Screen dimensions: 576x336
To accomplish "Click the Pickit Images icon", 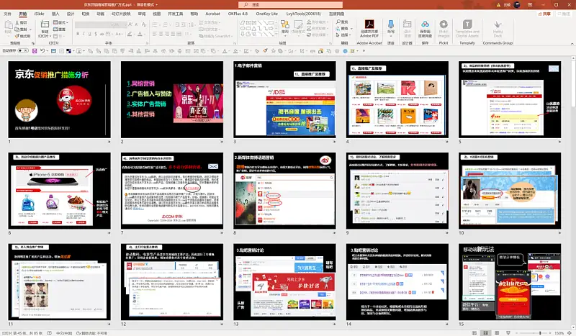I will pos(444,25).
